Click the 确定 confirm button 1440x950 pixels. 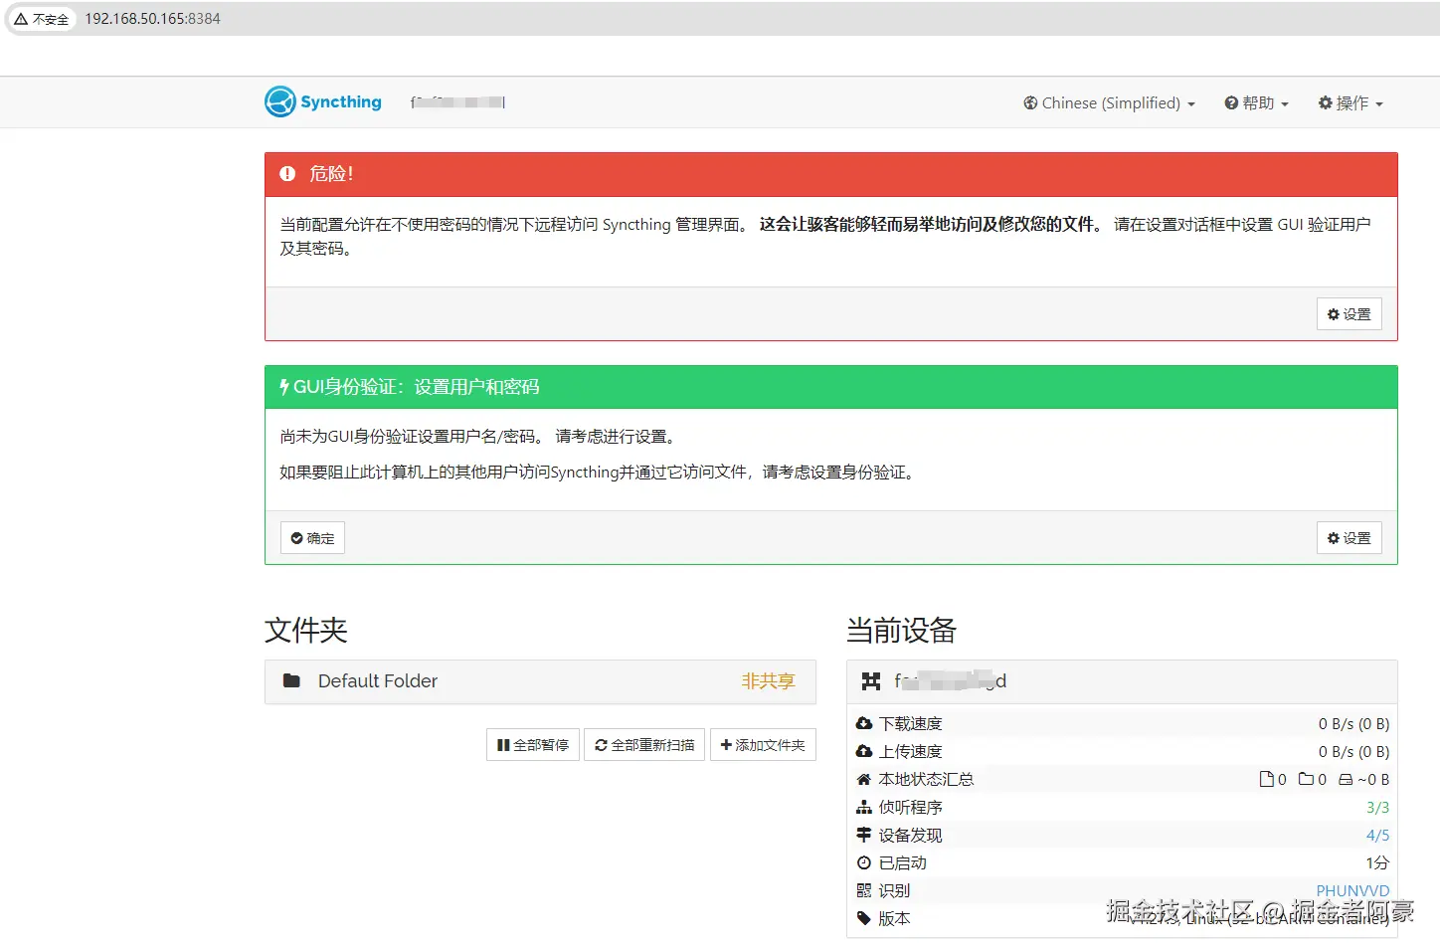pos(312,538)
